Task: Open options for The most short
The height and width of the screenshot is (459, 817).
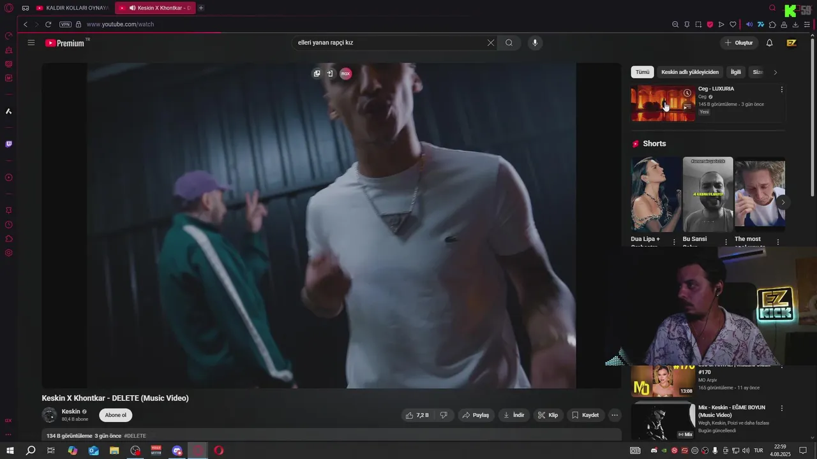Action: [777, 242]
